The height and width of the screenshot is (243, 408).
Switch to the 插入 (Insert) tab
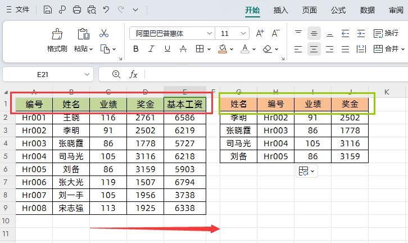[x=280, y=10]
